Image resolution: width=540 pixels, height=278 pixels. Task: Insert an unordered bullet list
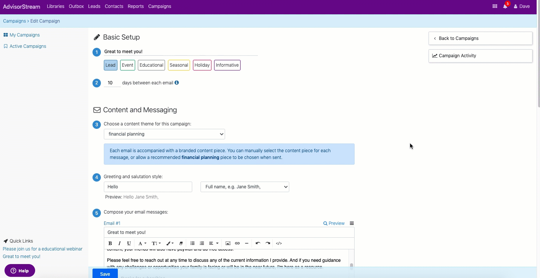pos(192,243)
